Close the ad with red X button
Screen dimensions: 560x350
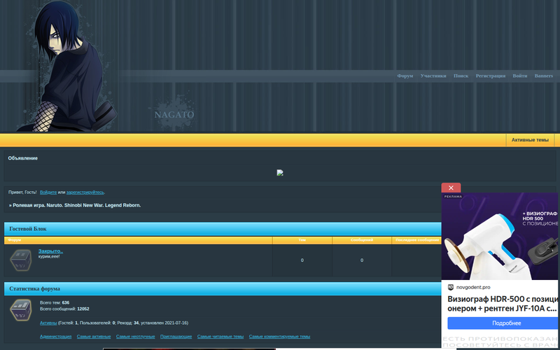(451, 188)
